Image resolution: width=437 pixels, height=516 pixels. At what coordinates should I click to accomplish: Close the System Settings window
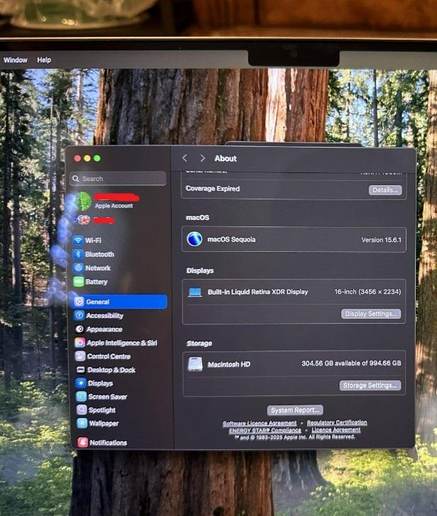[77, 158]
